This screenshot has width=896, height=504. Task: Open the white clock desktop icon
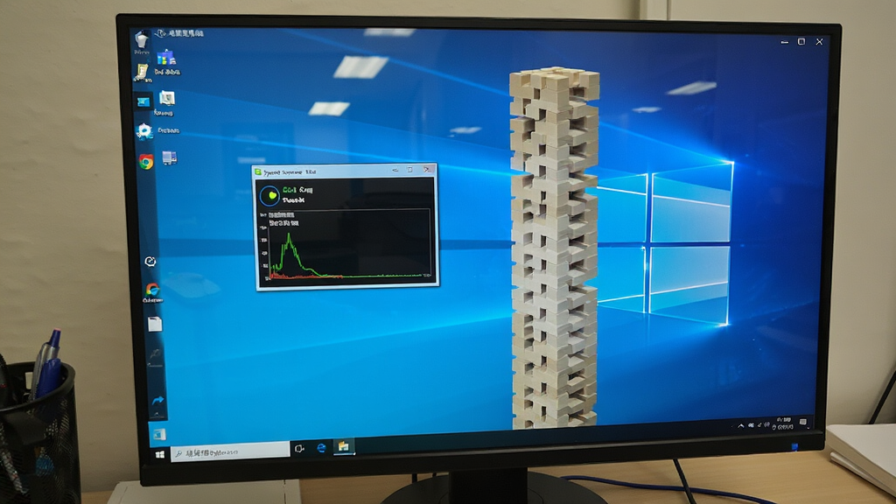click(x=150, y=261)
